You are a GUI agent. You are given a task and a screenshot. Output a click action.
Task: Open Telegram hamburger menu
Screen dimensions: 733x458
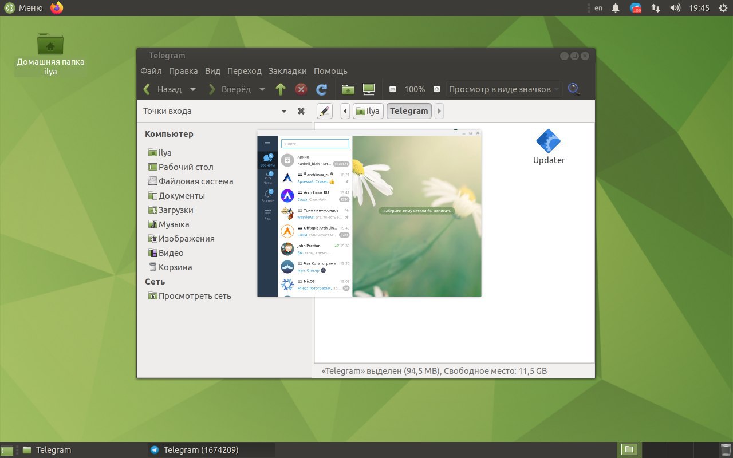(x=267, y=144)
